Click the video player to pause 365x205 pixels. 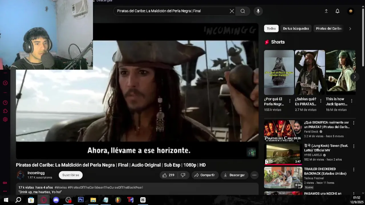[x=137, y=91]
